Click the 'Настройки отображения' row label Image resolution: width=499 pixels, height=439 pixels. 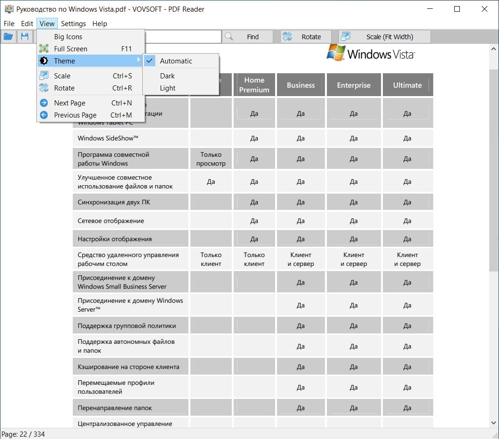tap(115, 239)
